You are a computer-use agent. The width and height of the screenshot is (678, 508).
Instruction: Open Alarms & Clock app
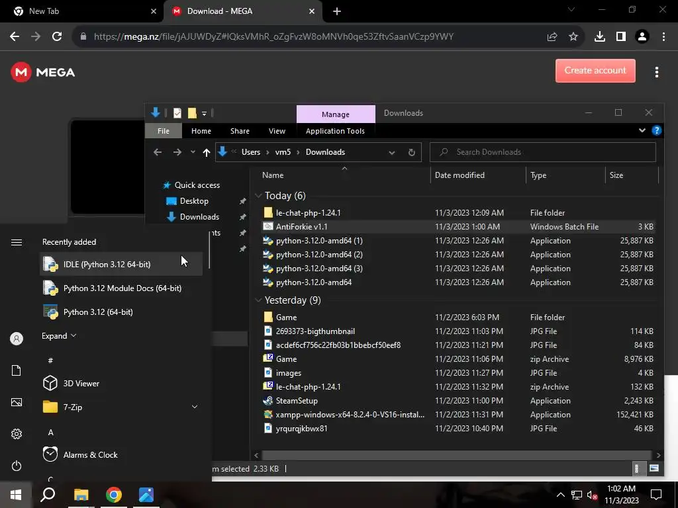pyautogui.click(x=121, y=455)
